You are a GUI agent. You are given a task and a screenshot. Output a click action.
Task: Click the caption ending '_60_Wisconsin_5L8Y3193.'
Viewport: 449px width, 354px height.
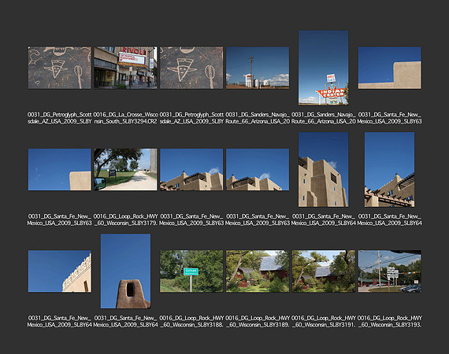pos(389,322)
